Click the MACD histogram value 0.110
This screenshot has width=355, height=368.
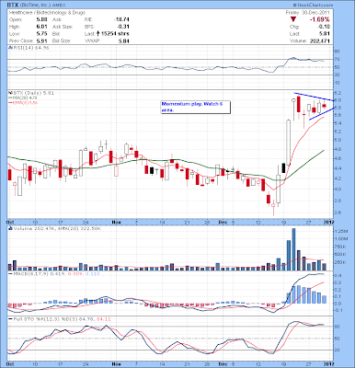[x=92, y=273]
